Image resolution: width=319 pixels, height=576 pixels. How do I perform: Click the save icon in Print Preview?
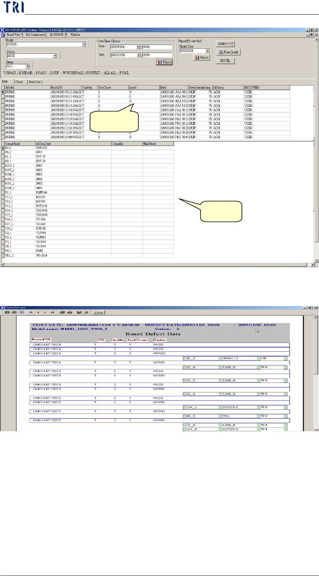coord(79,312)
